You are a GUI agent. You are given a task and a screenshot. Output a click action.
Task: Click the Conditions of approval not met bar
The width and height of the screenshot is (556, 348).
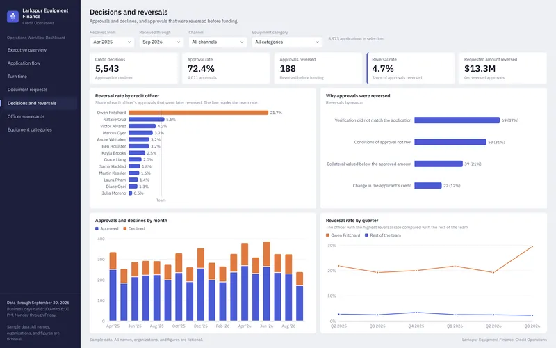(450, 142)
